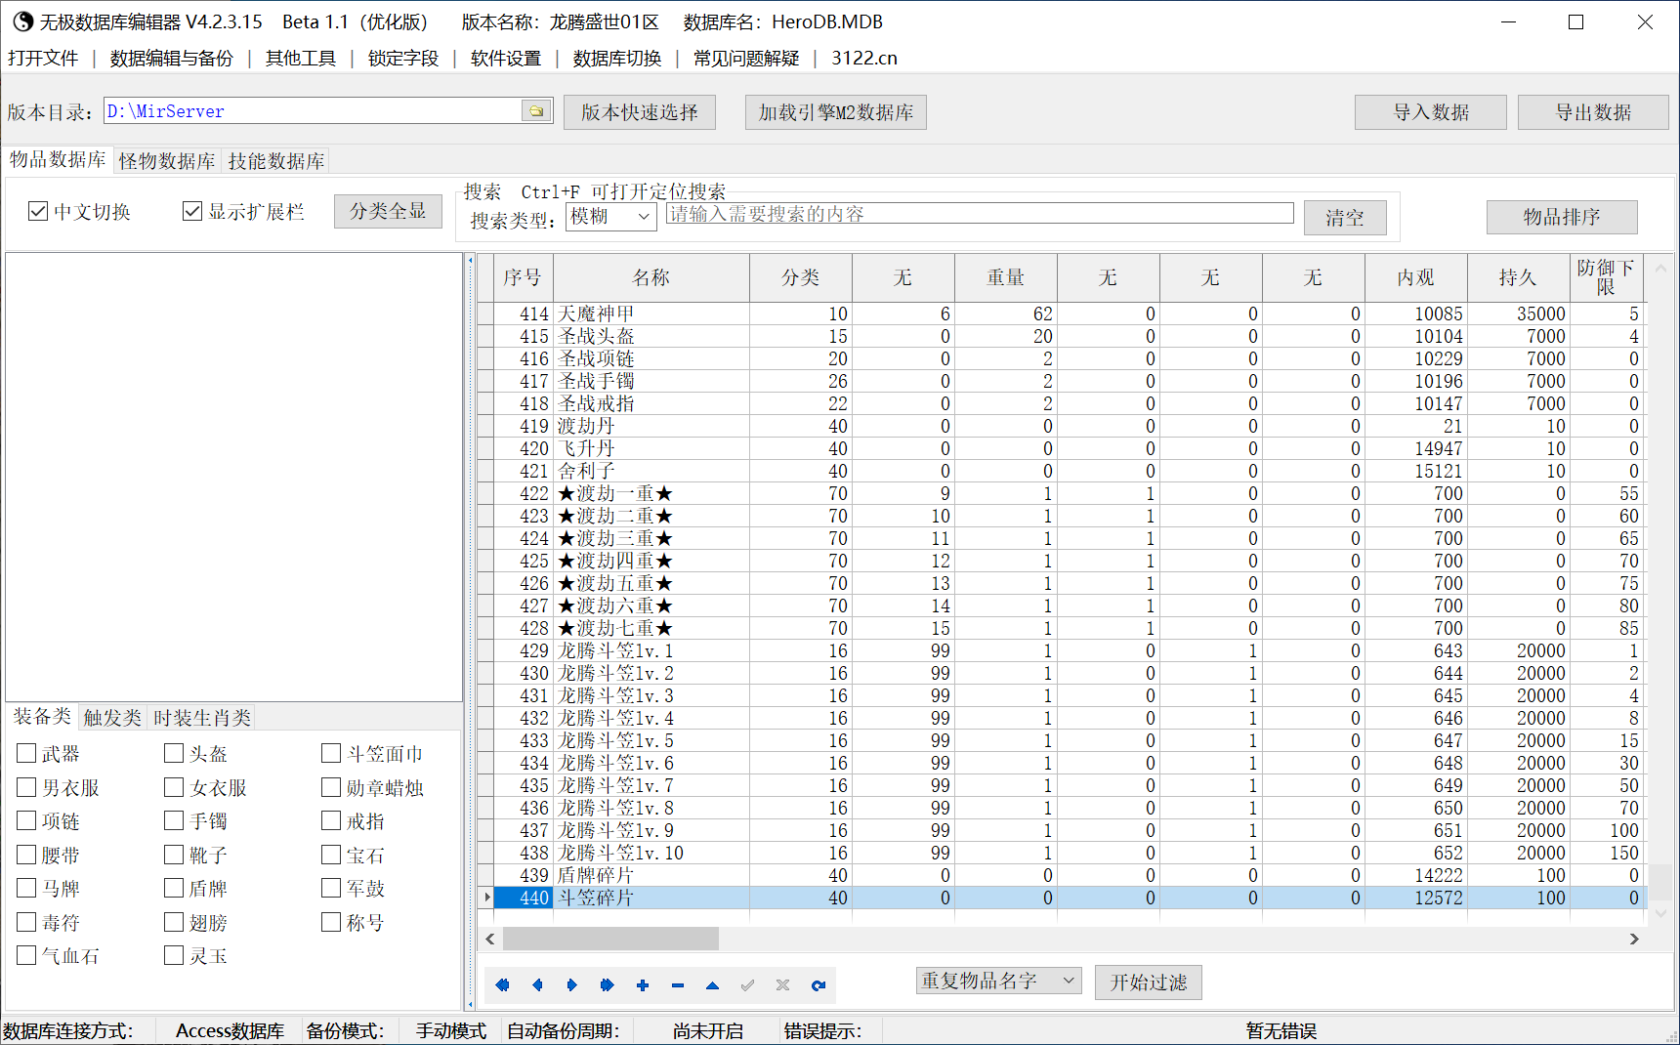Switch to the 时装生肖类 tab
The height and width of the screenshot is (1045, 1680).
[202, 718]
